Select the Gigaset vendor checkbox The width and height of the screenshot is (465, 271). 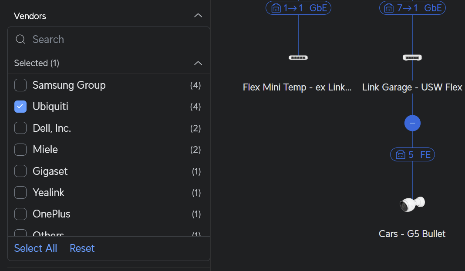20,171
